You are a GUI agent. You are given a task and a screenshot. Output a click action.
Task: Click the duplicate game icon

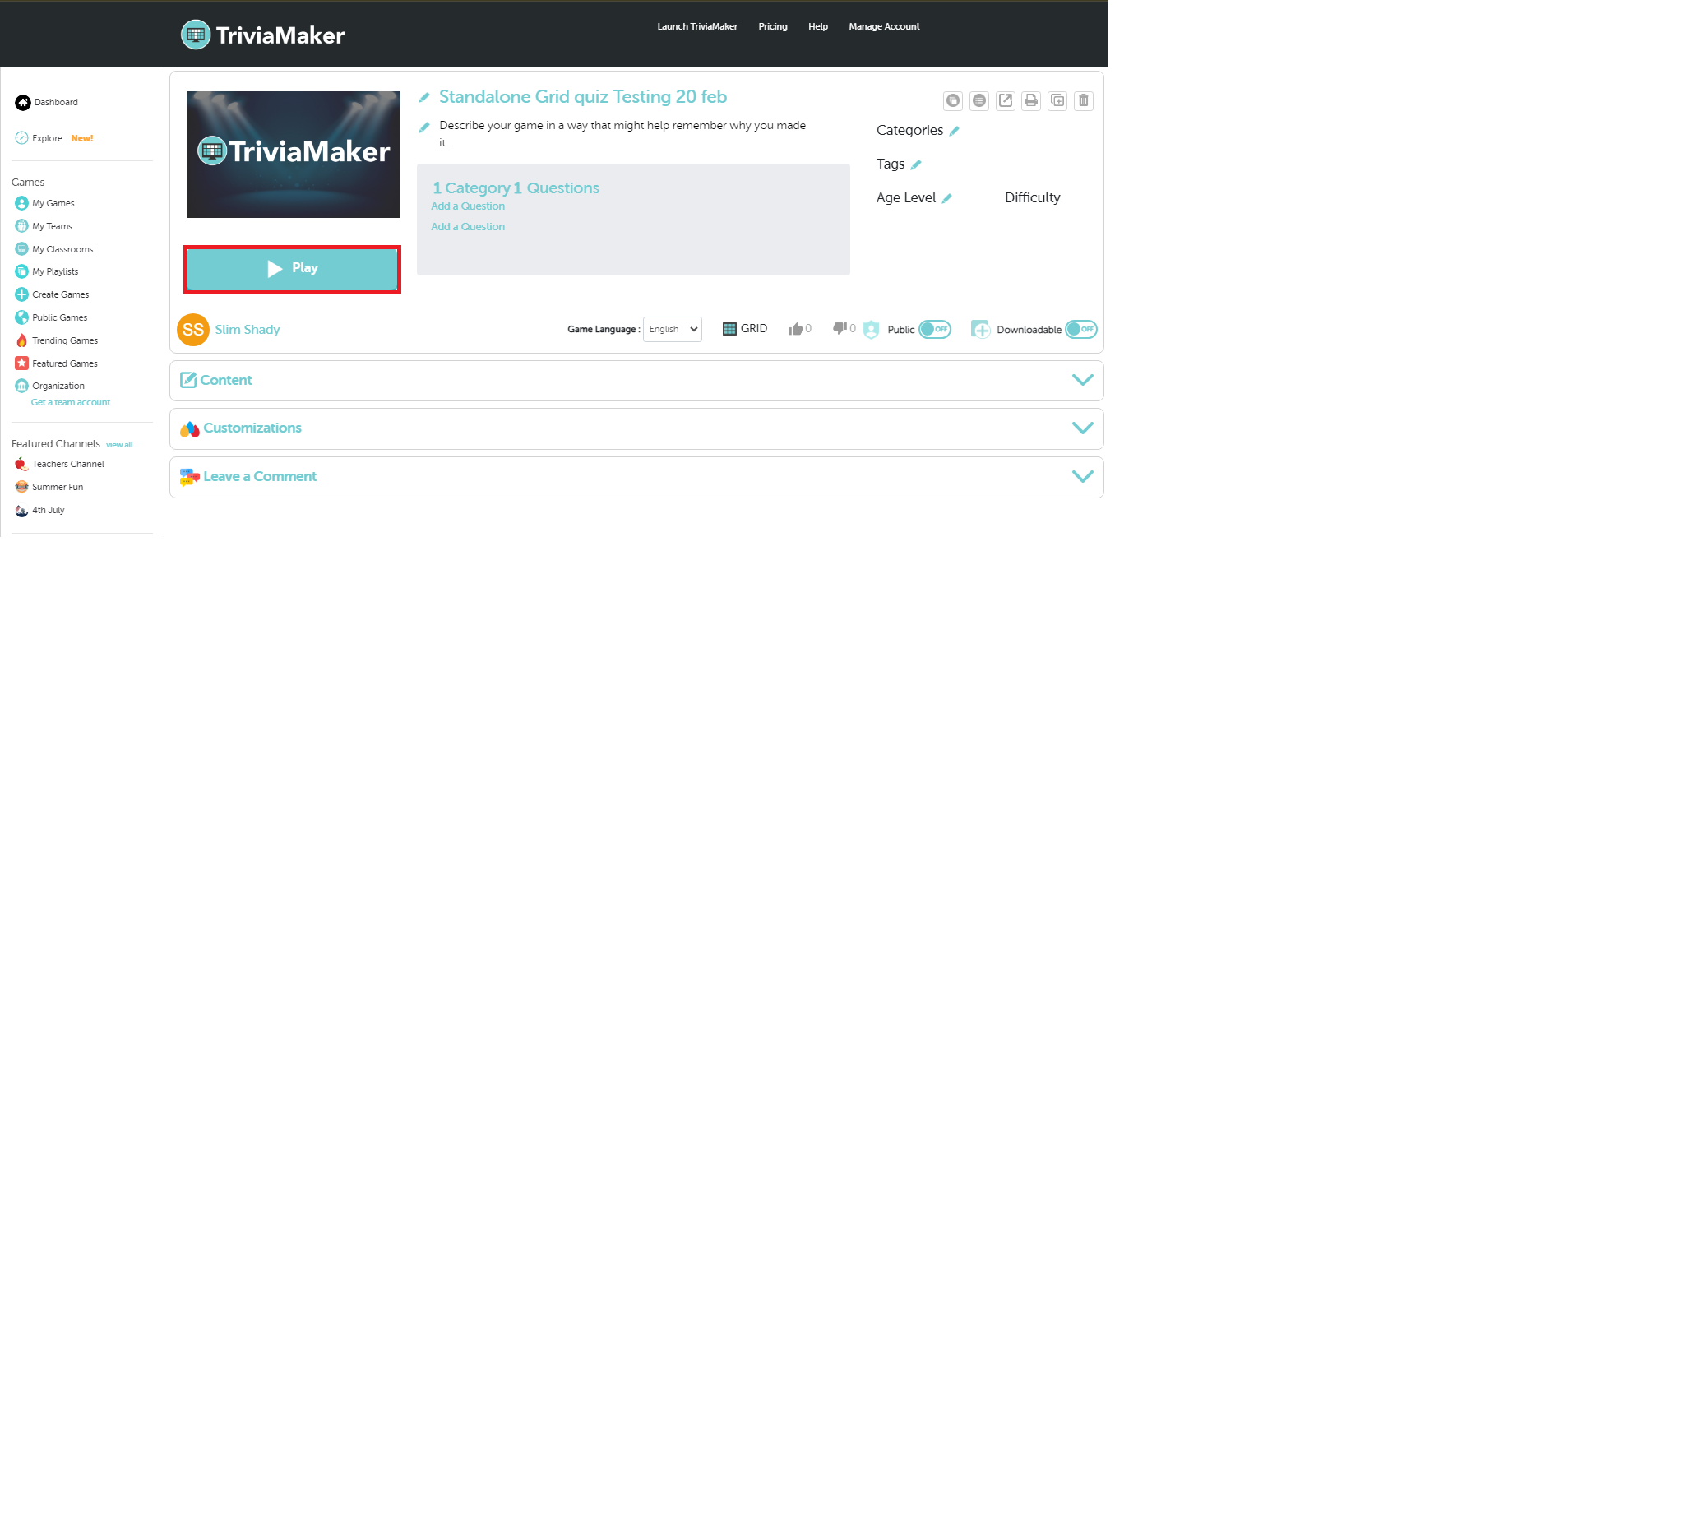pyautogui.click(x=1057, y=100)
